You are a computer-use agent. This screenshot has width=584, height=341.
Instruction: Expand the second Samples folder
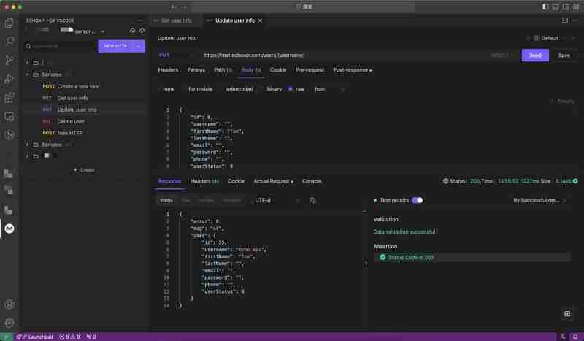(28, 145)
